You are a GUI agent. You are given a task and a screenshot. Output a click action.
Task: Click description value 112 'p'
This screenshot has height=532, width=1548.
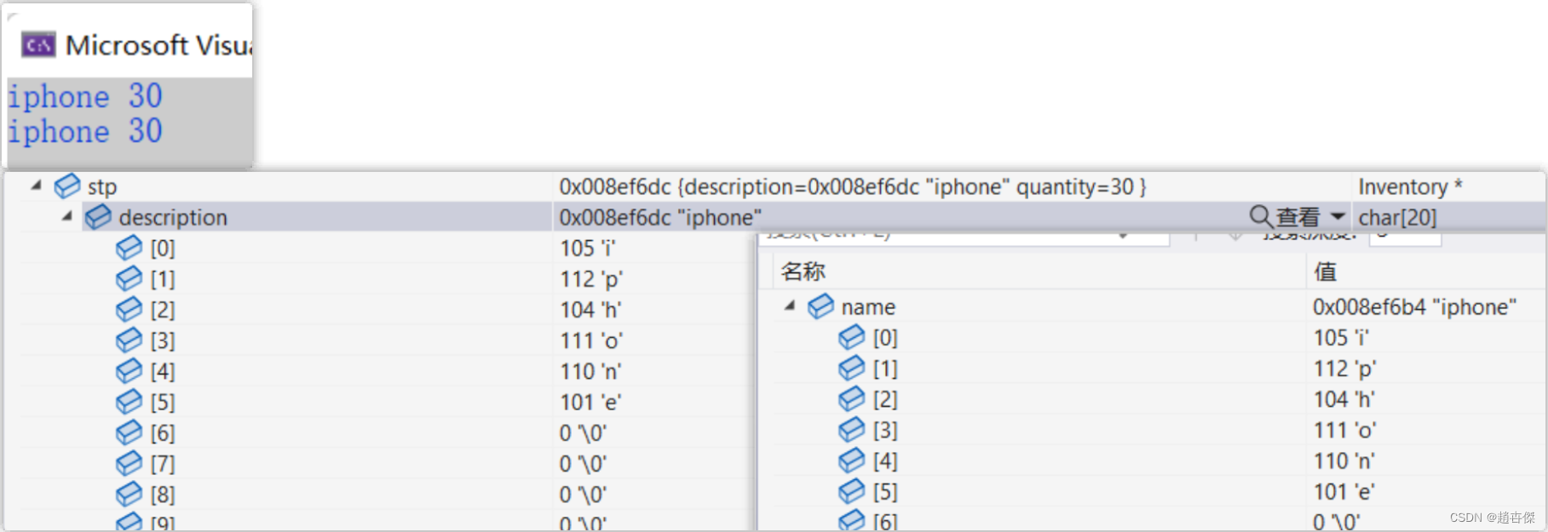click(591, 278)
